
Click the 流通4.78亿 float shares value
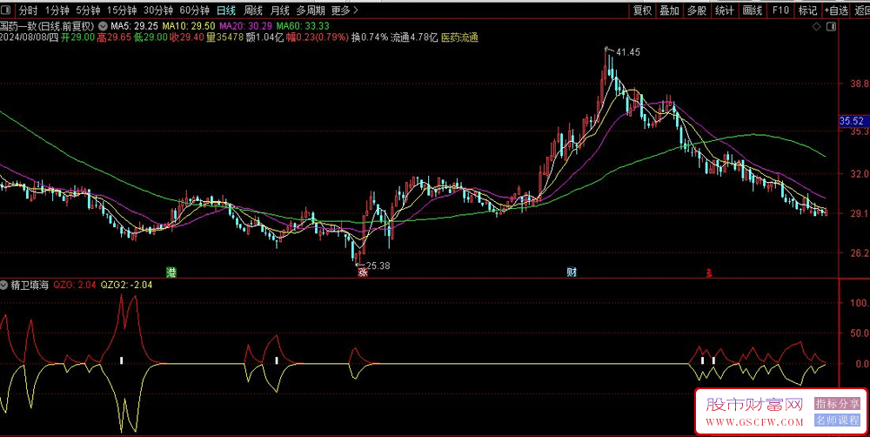414,37
